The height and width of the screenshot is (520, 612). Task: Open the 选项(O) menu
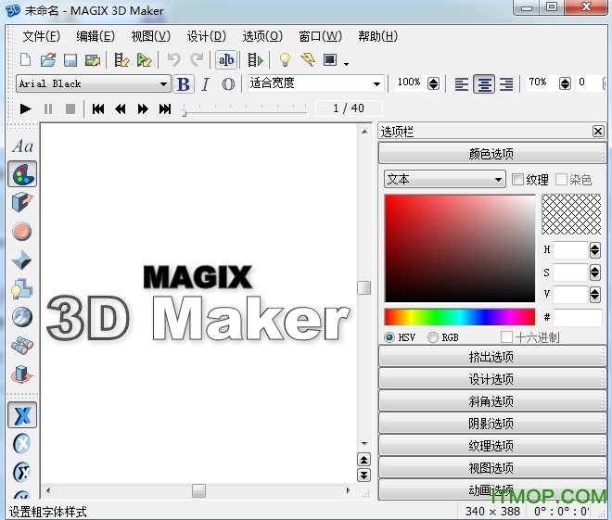[x=262, y=37]
